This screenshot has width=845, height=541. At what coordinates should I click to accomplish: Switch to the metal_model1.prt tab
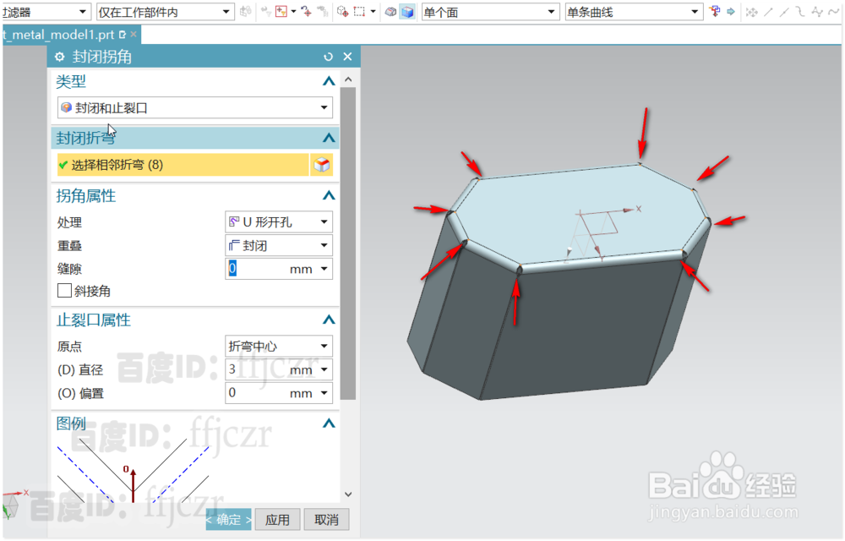coord(58,35)
